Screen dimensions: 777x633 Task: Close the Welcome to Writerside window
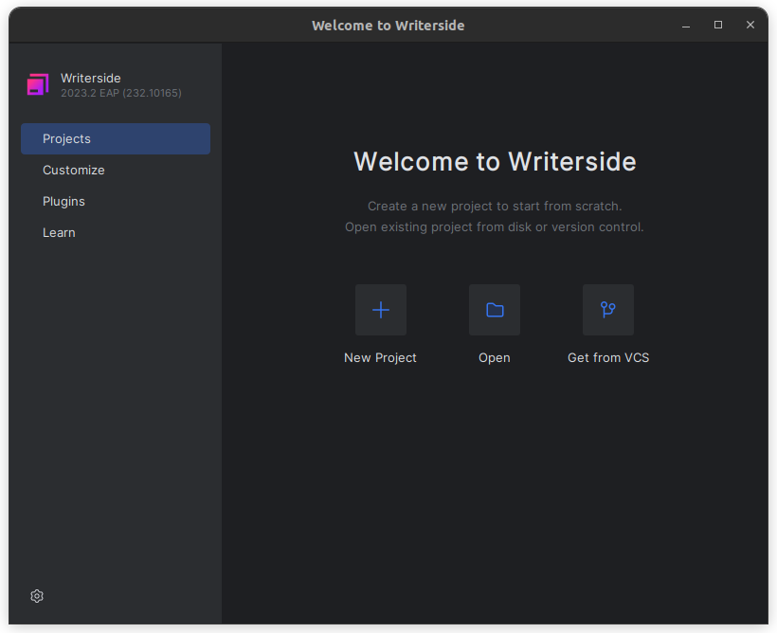[750, 26]
